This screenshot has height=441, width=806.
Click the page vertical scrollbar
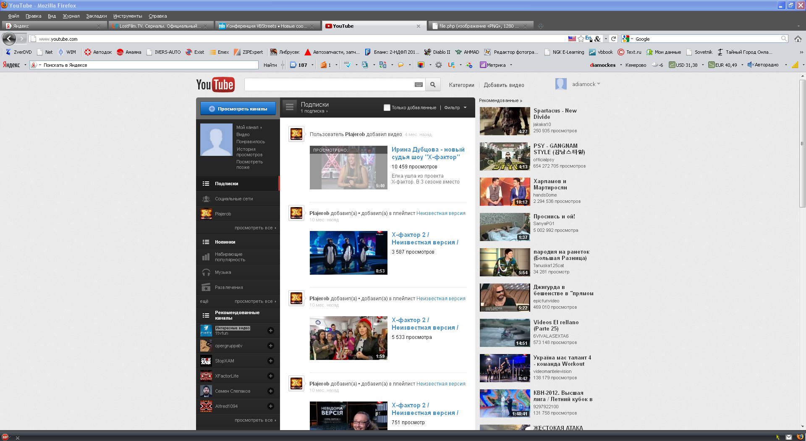[802, 143]
